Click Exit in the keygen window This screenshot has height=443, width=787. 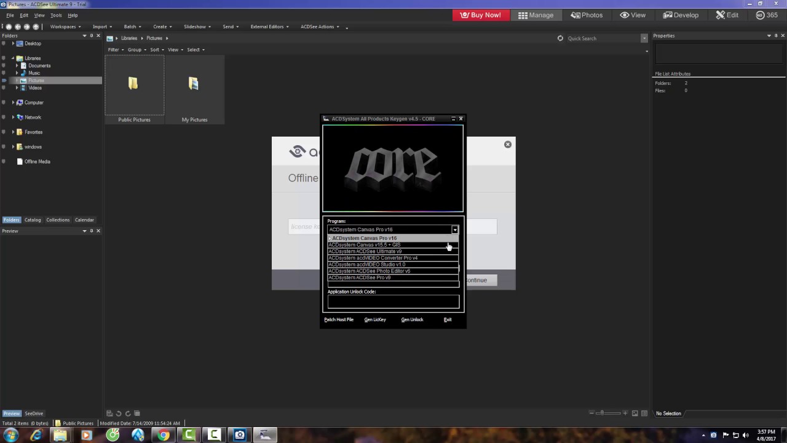pyautogui.click(x=448, y=319)
